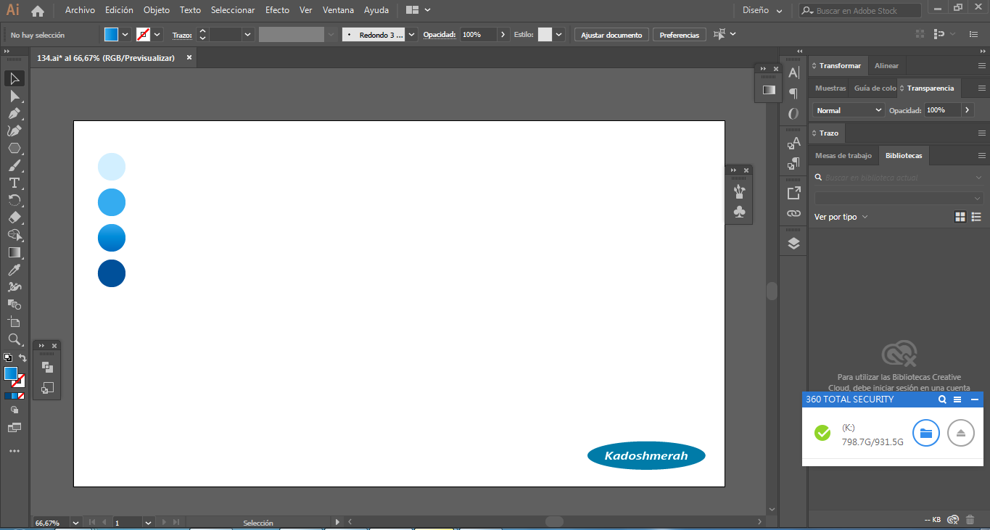Open the Layers panel icon

[793, 244]
